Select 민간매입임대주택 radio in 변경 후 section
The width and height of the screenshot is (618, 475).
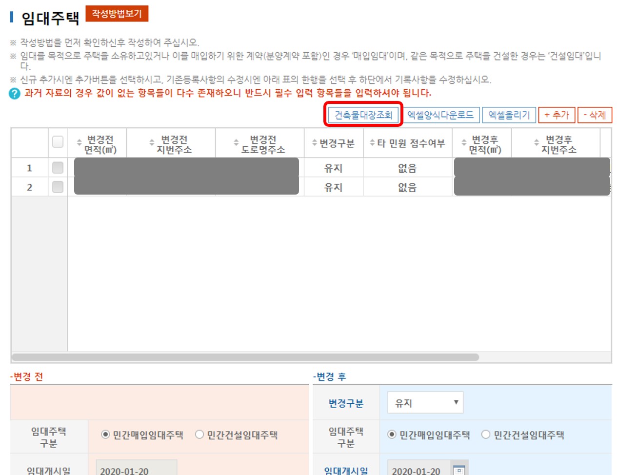tap(392, 435)
